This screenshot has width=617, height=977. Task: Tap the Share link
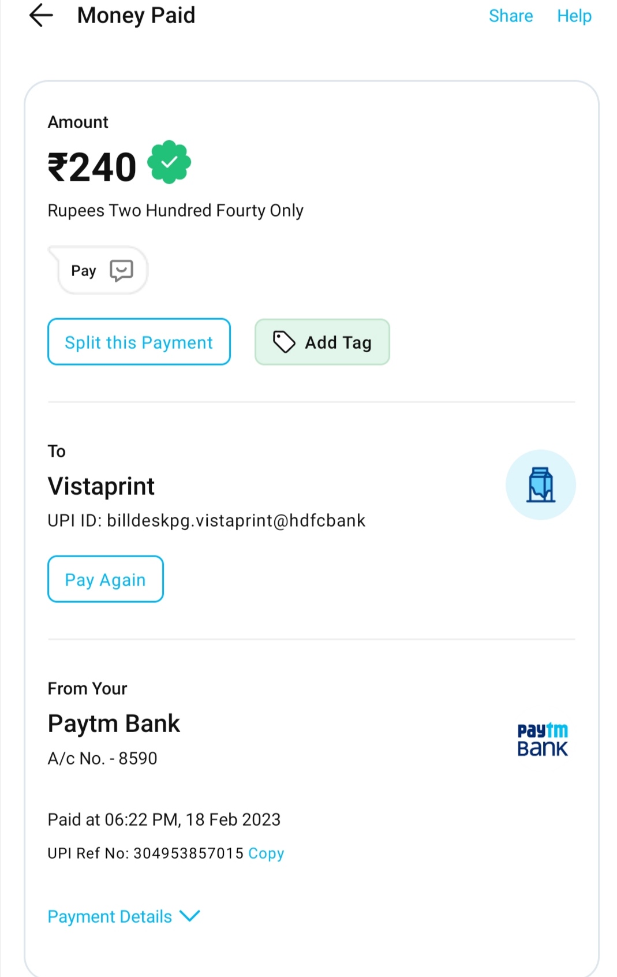tap(510, 16)
